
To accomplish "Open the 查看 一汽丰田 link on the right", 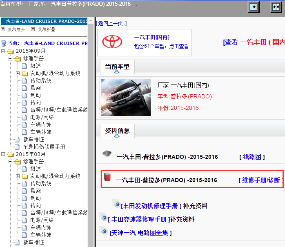I will (254, 42).
